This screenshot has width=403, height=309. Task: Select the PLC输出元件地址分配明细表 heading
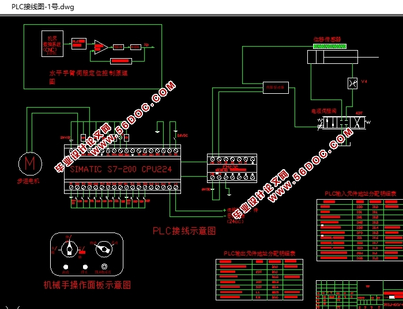tap(259, 254)
